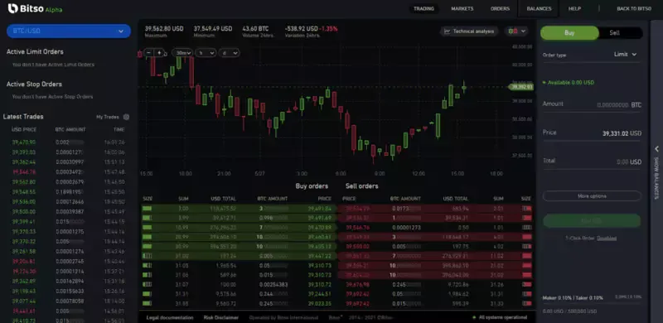Open Legal documentation link

point(170,317)
